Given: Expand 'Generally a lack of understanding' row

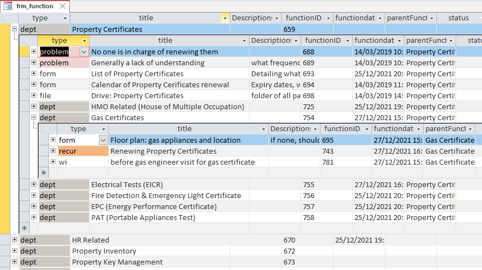Looking at the screenshot, I should pos(34,62).
